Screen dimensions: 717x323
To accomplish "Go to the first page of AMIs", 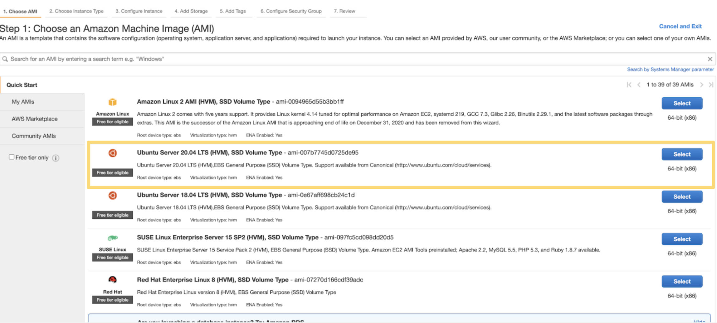I will (629, 85).
